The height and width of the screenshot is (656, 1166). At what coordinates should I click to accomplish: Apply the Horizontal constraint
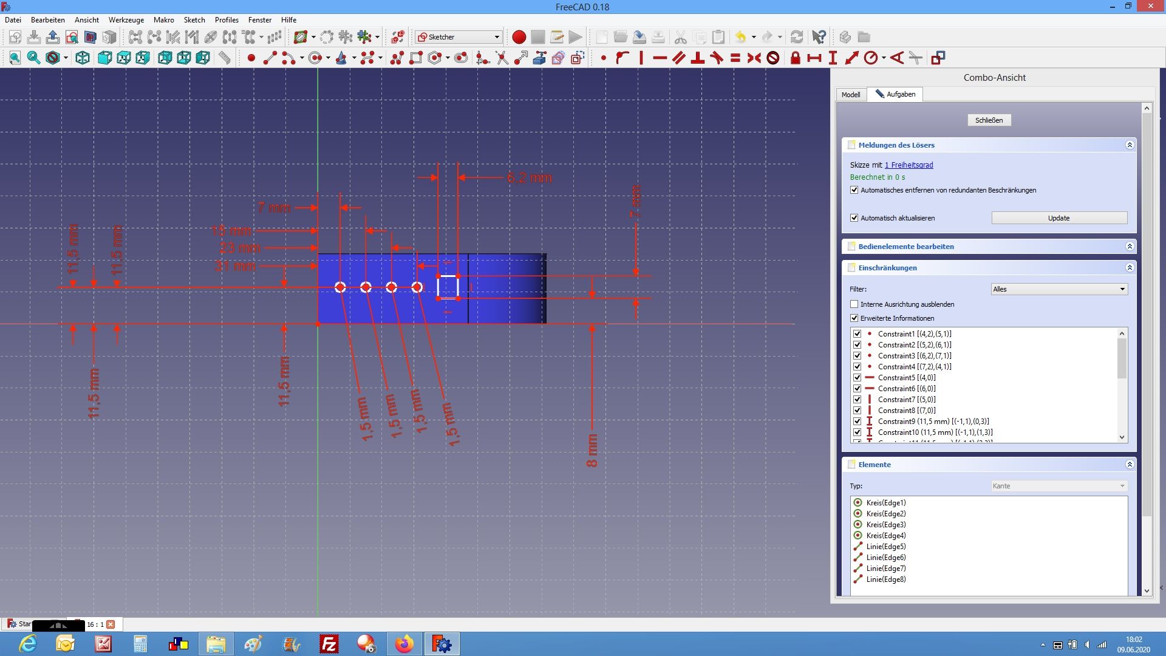(x=660, y=58)
